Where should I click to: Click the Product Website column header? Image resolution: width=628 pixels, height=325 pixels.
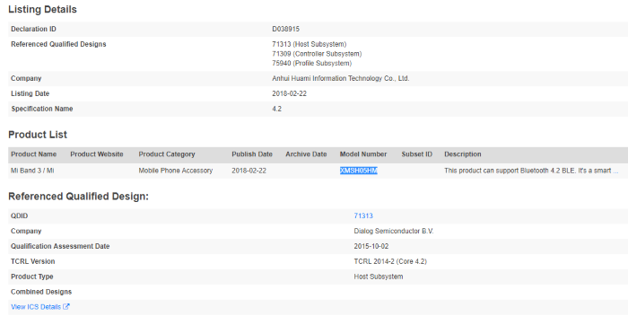97,154
